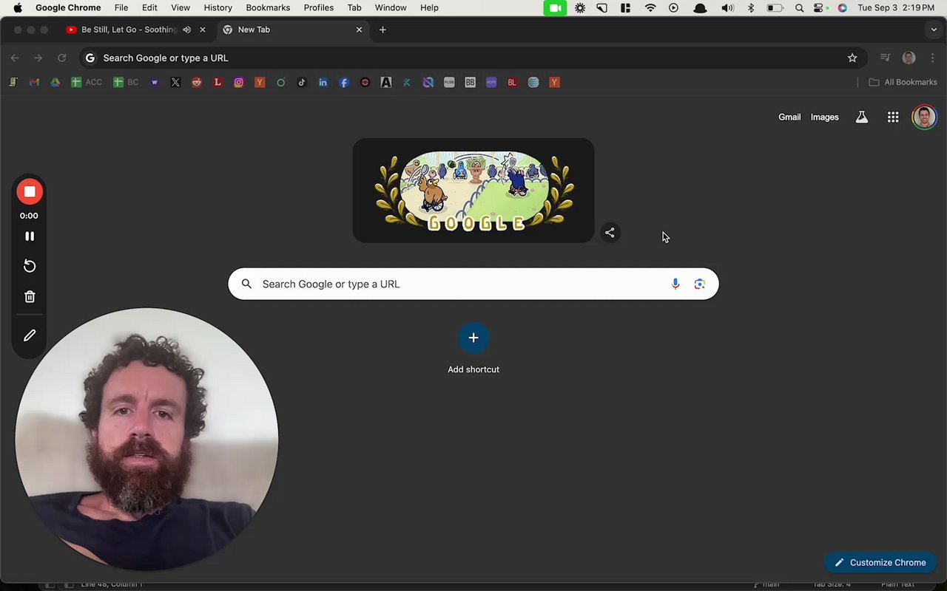
Task: Open the BL bookmark icon
Action: coord(512,82)
